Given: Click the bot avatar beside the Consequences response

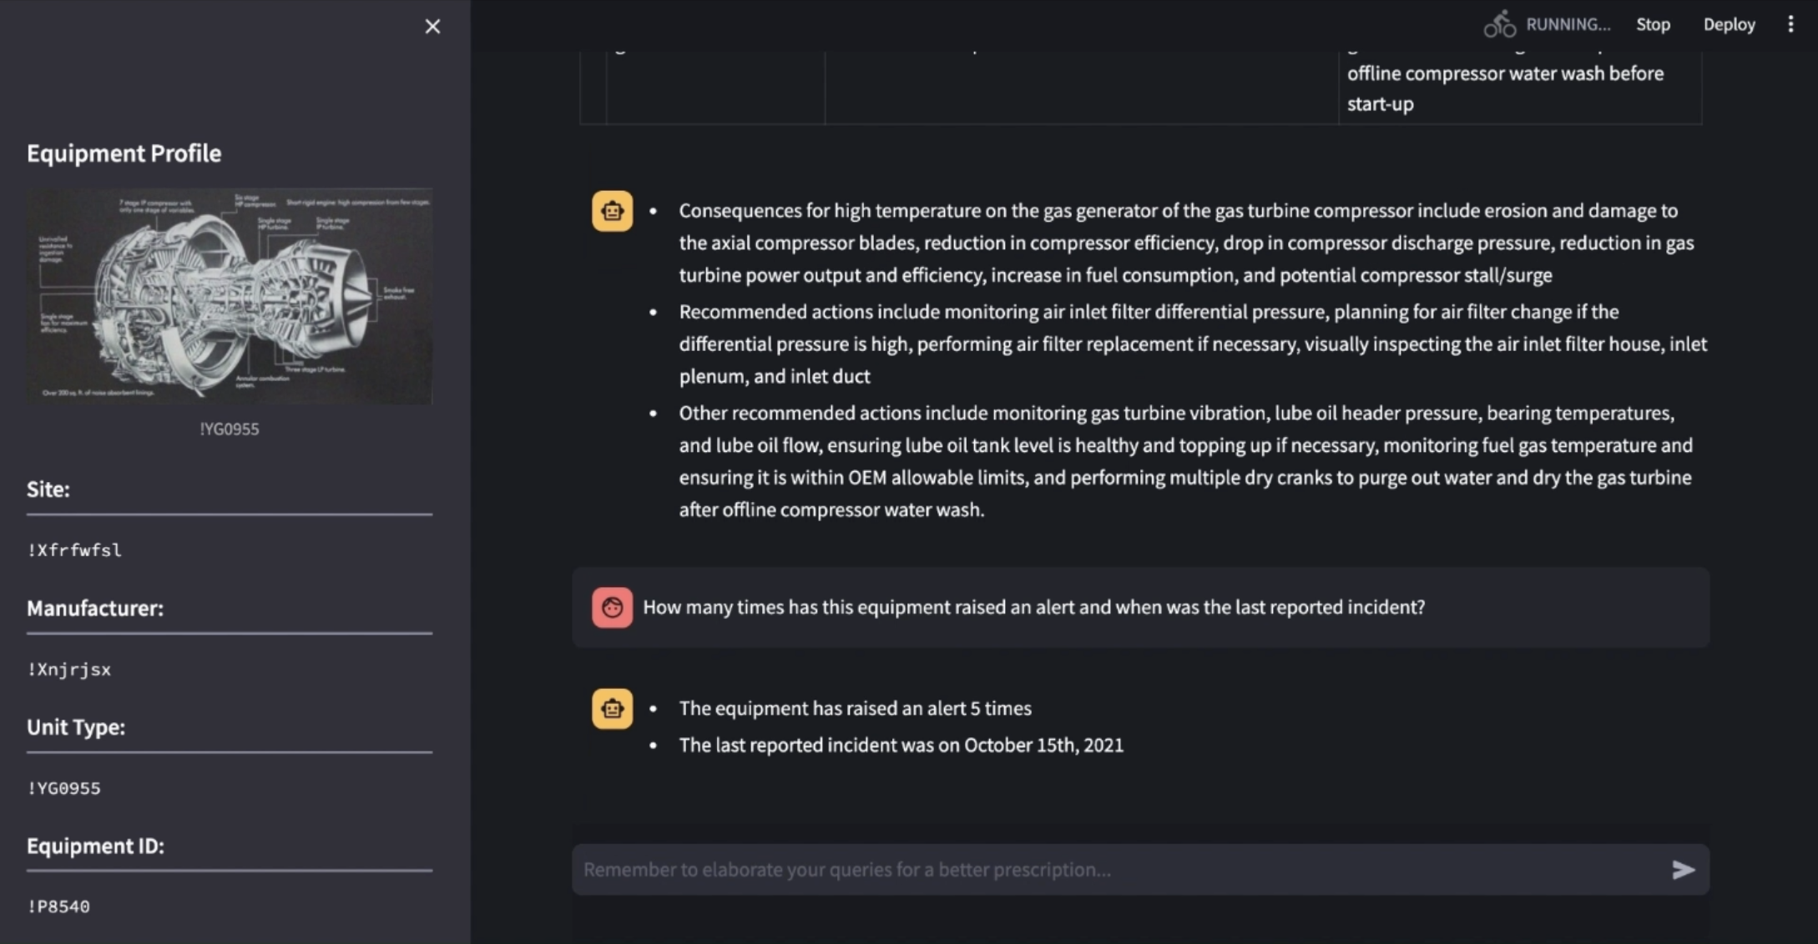Looking at the screenshot, I should point(612,211).
